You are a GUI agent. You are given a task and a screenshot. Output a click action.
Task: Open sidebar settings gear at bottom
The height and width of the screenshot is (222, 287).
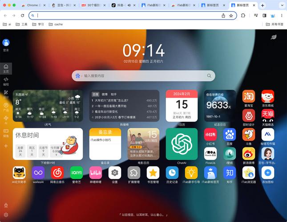6,215
